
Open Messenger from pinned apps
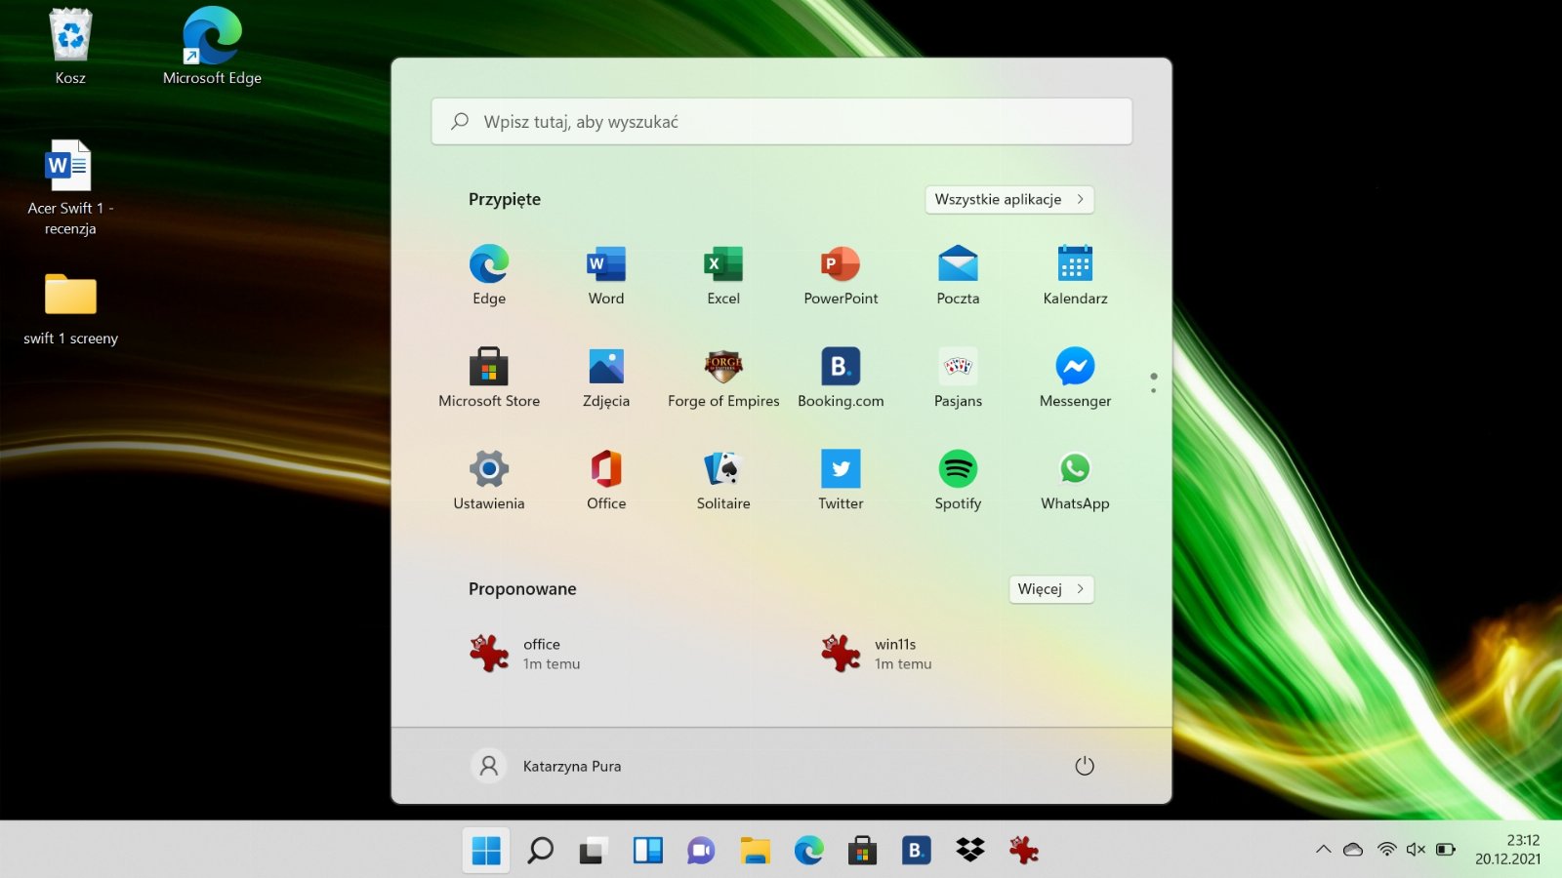coord(1075,378)
